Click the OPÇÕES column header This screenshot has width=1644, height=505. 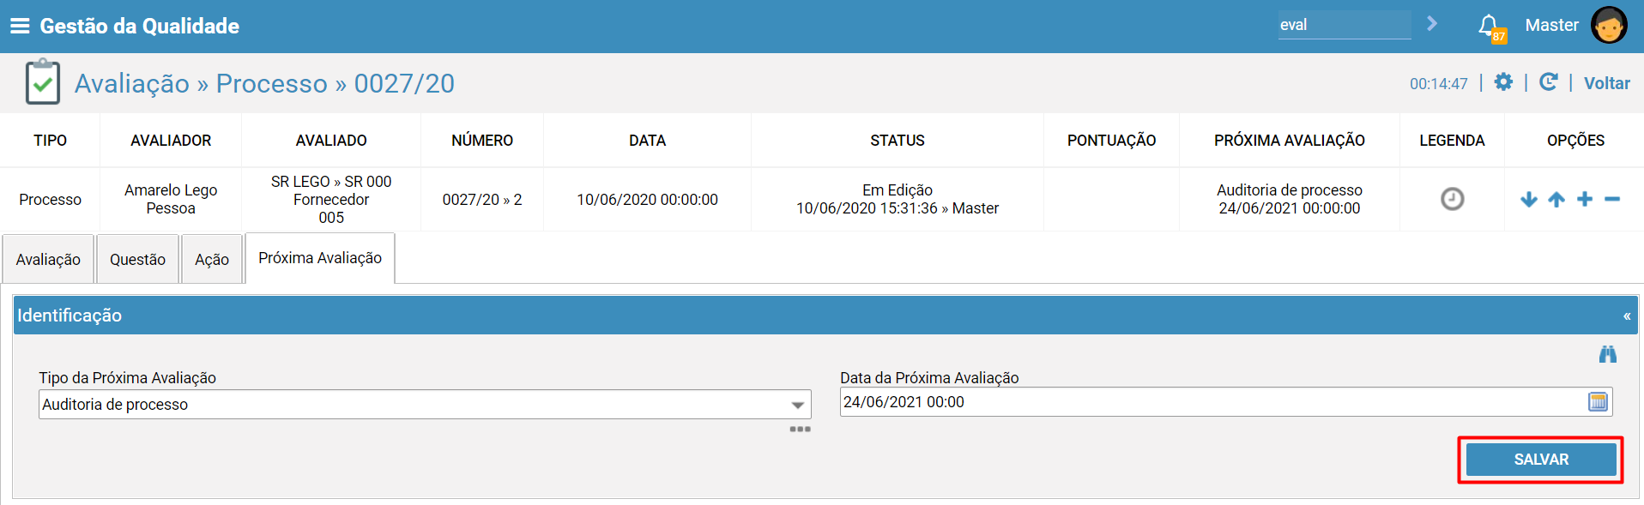pos(1575,141)
